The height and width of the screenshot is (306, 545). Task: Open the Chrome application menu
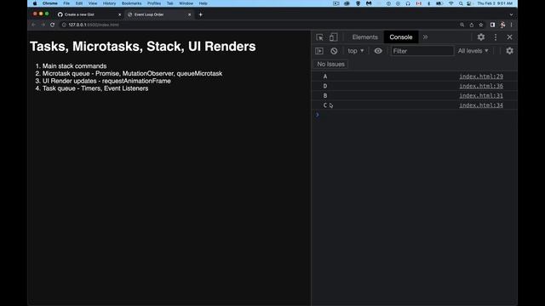[x=50, y=3]
